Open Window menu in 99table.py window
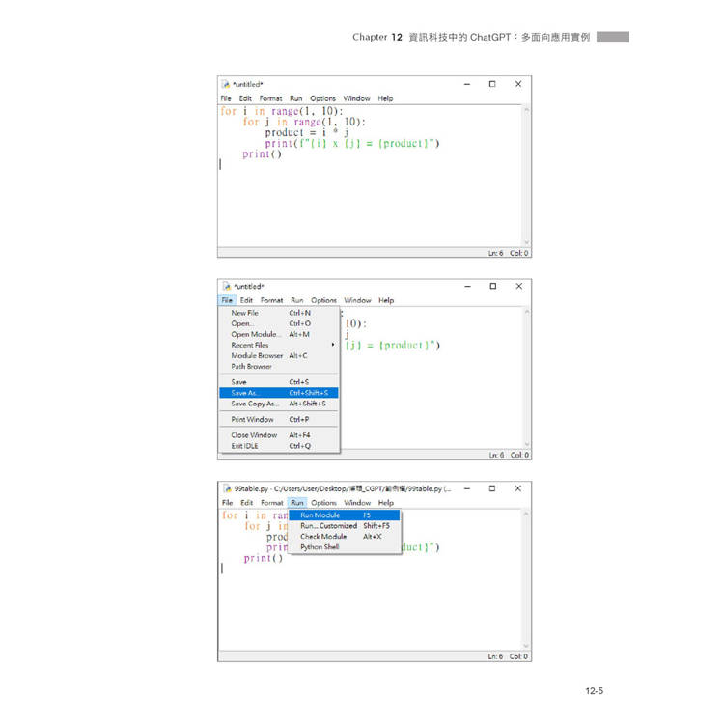The height and width of the screenshot is (724, 724). click(x=357, y=502)
